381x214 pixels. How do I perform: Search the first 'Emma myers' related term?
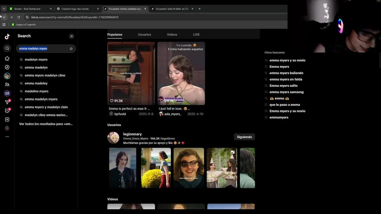pyautogui.click(x=279, y=67)
